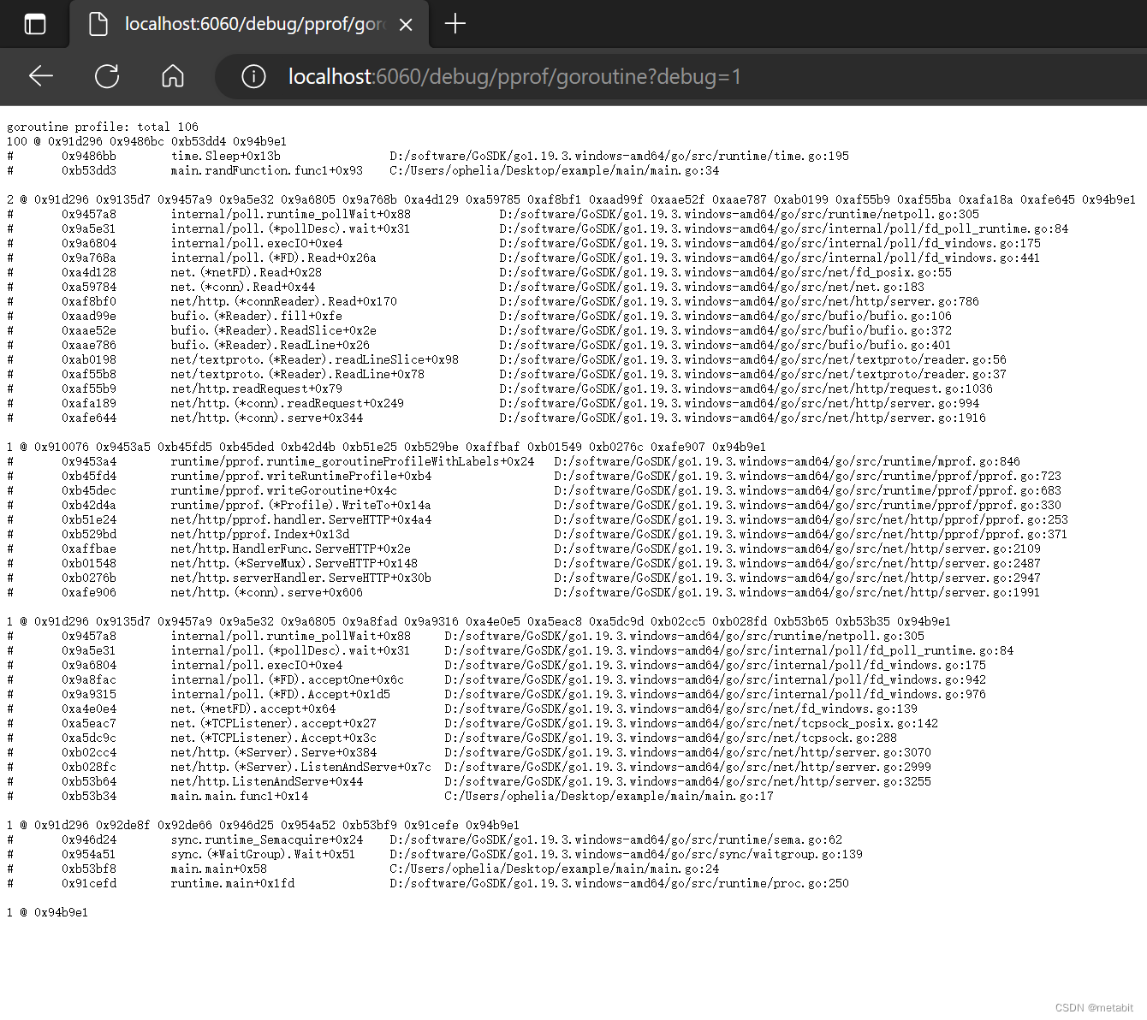Click the '100 @ 0x91d296' stack header
The height and width of the screenshot is (1020, 1147).
point(146,141)
